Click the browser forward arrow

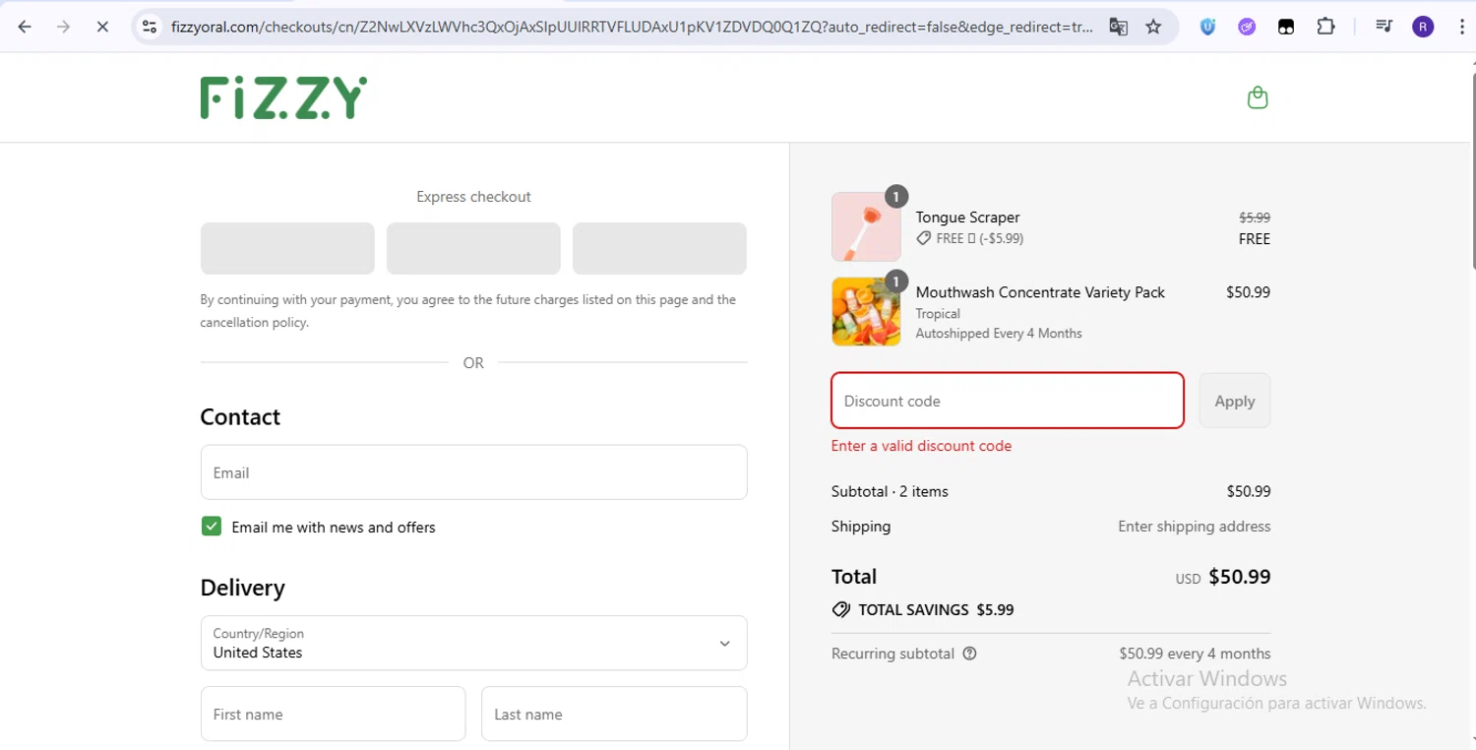63,27
